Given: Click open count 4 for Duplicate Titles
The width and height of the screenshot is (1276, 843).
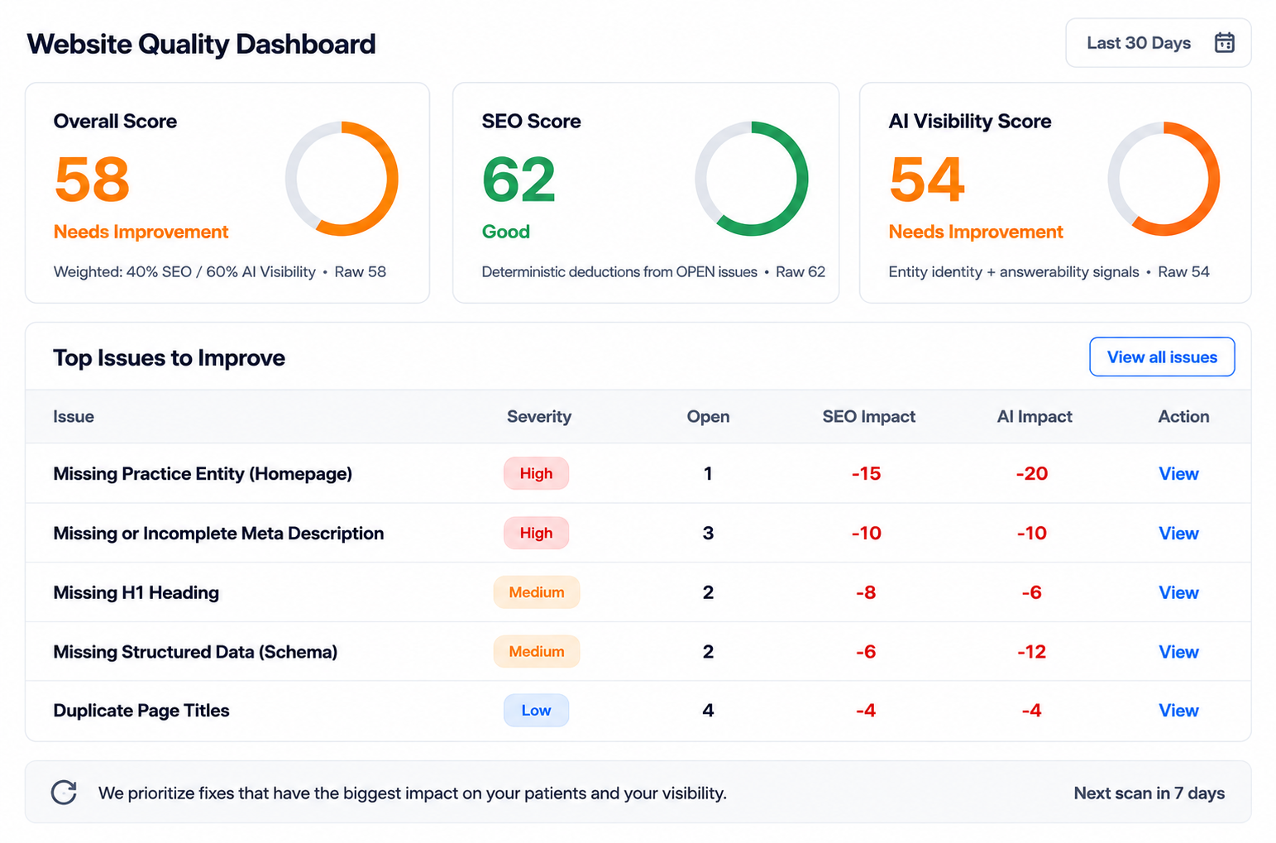Looking at the screenshot, I should [708, 711].
